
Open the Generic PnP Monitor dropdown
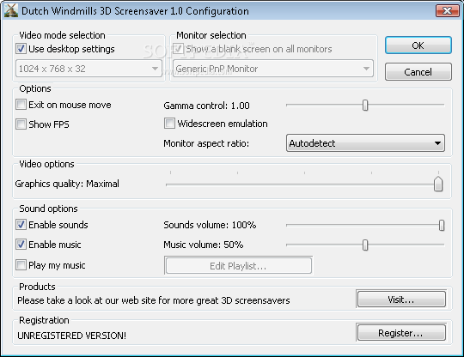pyautogui.click(x=273, y=69)
